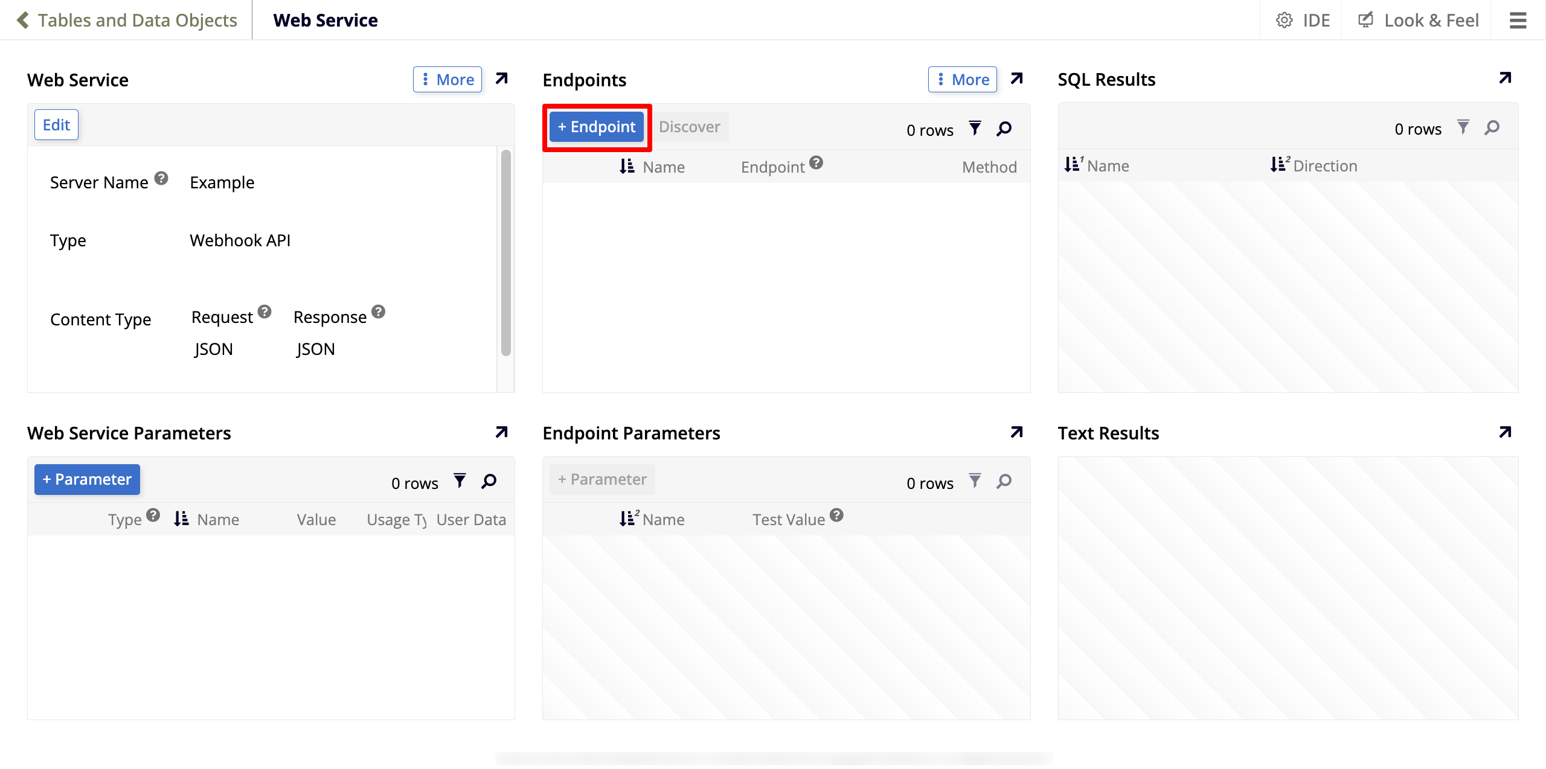Expand Endpoint Parameters panel arrow
1546x769 pixels.
click(x=1016, y=432)
